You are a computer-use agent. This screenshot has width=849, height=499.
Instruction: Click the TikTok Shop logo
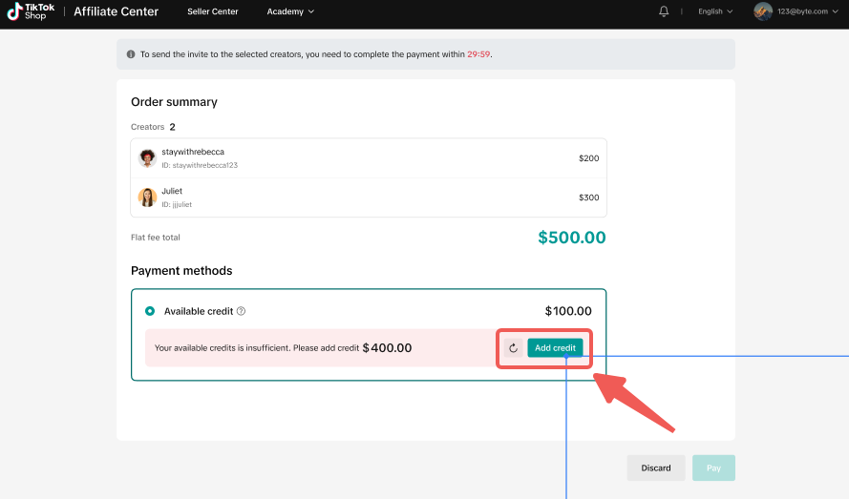32,11
